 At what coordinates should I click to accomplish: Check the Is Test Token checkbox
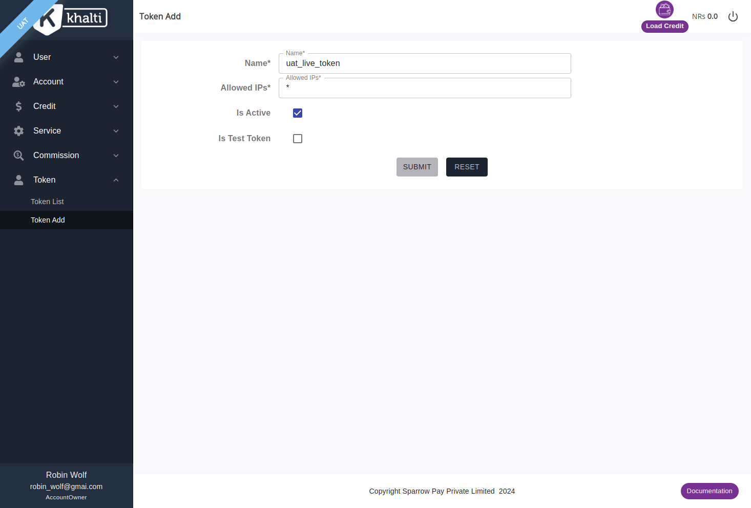298,139
